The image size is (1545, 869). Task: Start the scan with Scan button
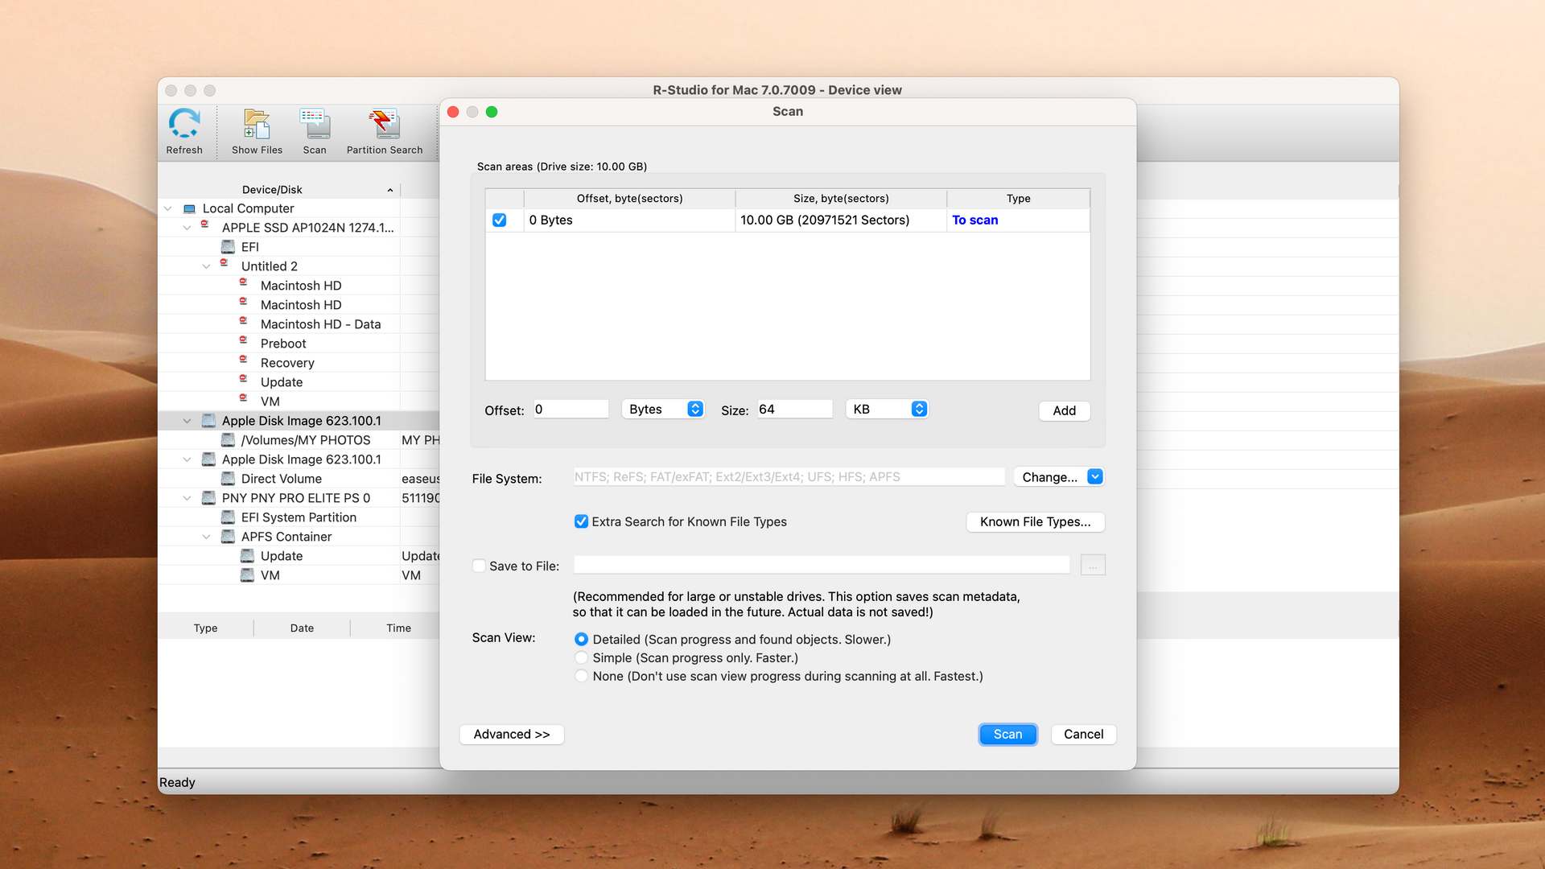1007,734
